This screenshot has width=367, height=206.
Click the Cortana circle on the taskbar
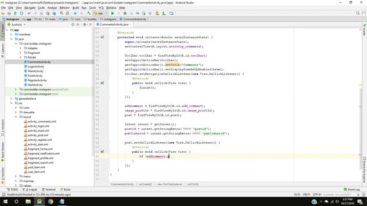point(17,201)
